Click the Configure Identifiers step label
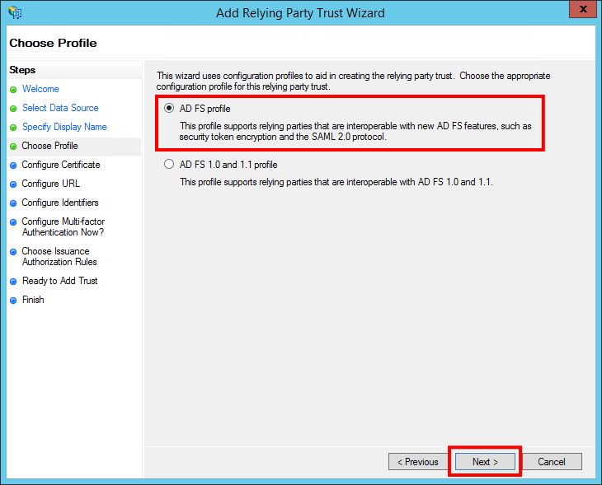Image resolution: width=602 pixels, height=485 pixels. [x=60, y=203]
